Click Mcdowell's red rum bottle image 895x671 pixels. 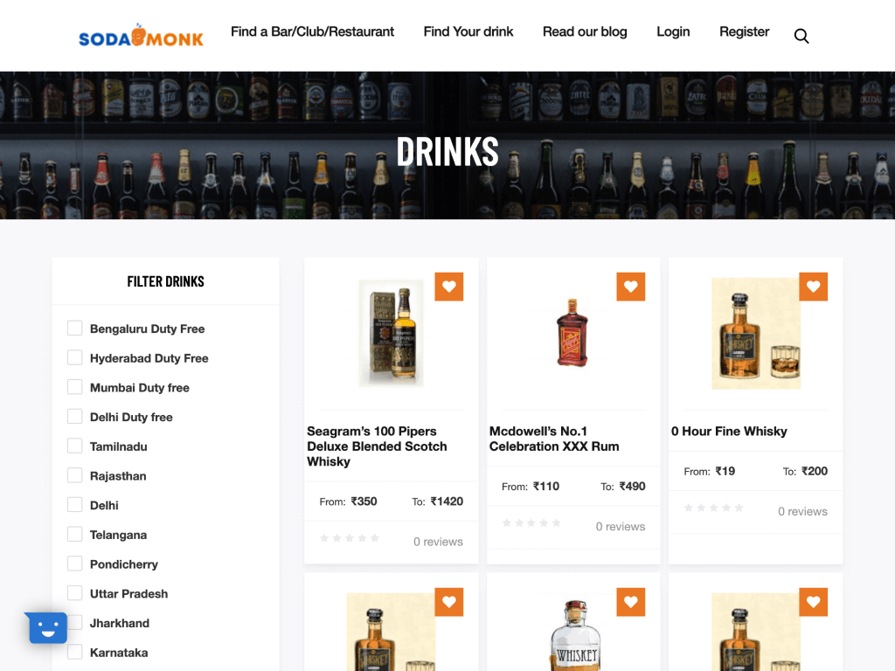(572, 333)
